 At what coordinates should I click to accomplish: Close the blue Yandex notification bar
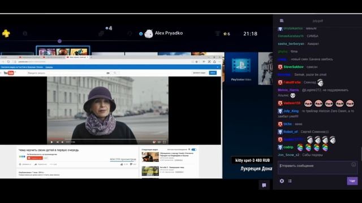tap(218, 67)
